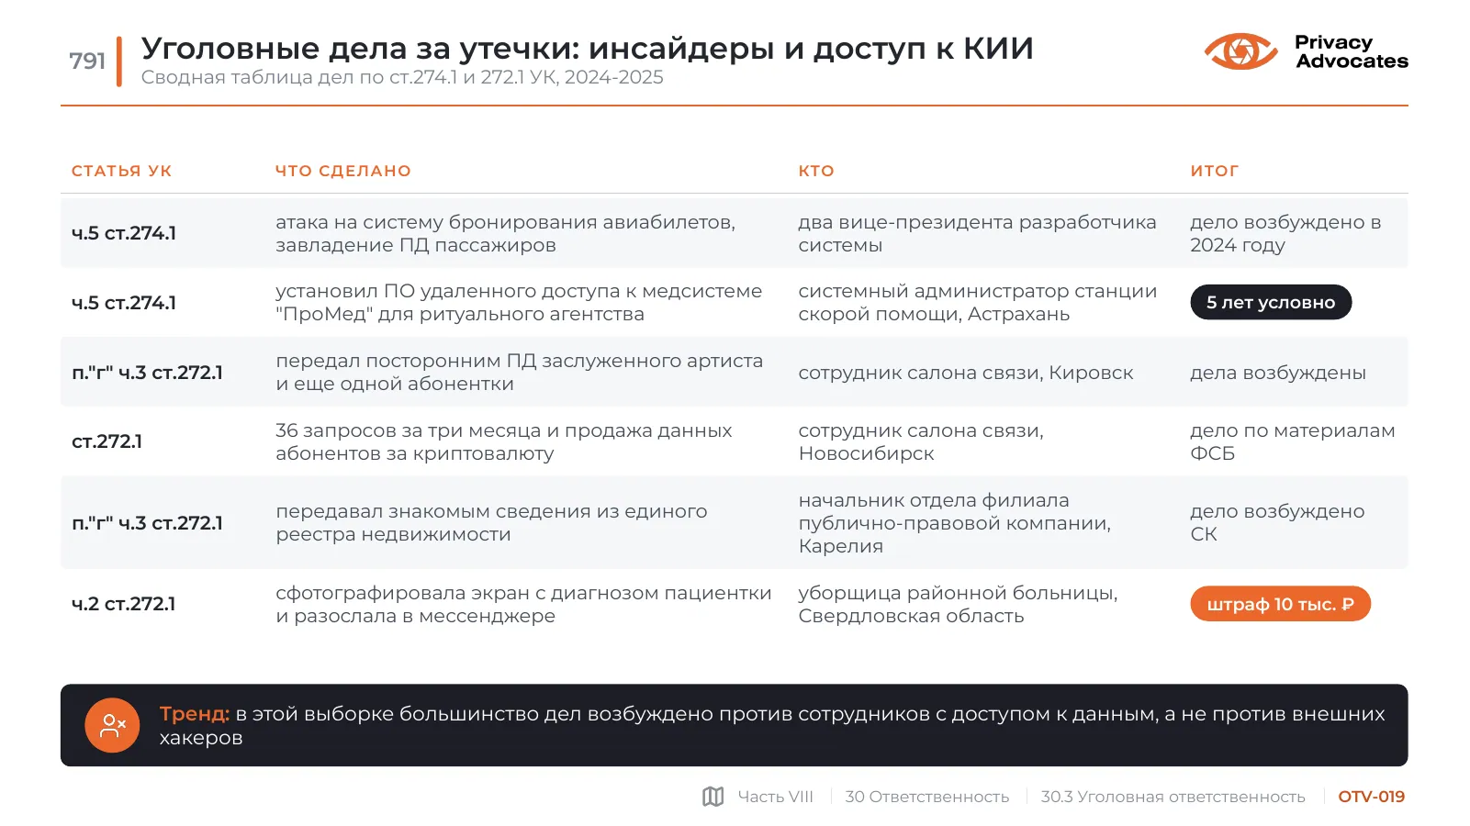Click 'атака на систему бронирования авиабилетов' cell

[x=505, y=233]
